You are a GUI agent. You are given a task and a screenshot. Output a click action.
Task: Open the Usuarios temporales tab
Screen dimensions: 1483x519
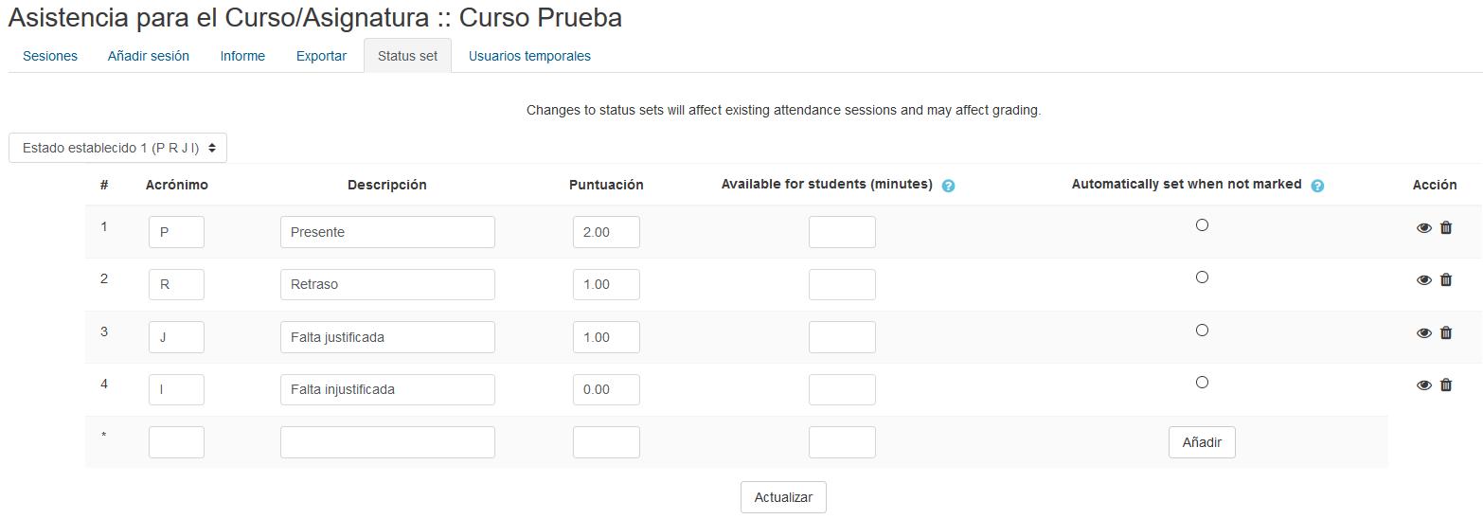[529, 56]
